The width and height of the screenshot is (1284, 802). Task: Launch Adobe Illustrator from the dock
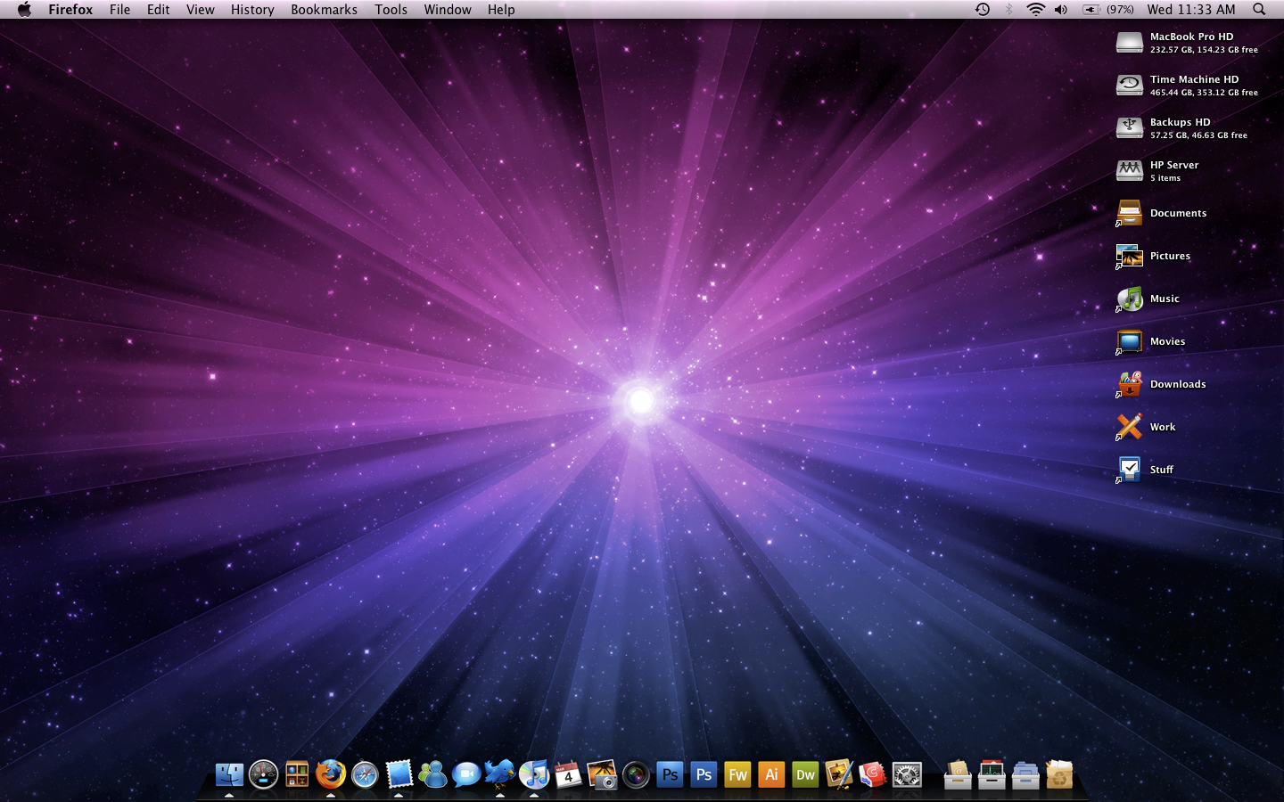771,774
